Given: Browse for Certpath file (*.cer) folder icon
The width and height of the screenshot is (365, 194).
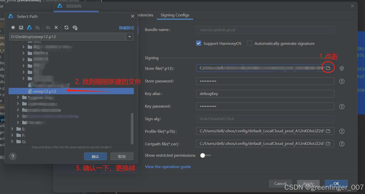Looking at the screenshot, I should point(328,144).
